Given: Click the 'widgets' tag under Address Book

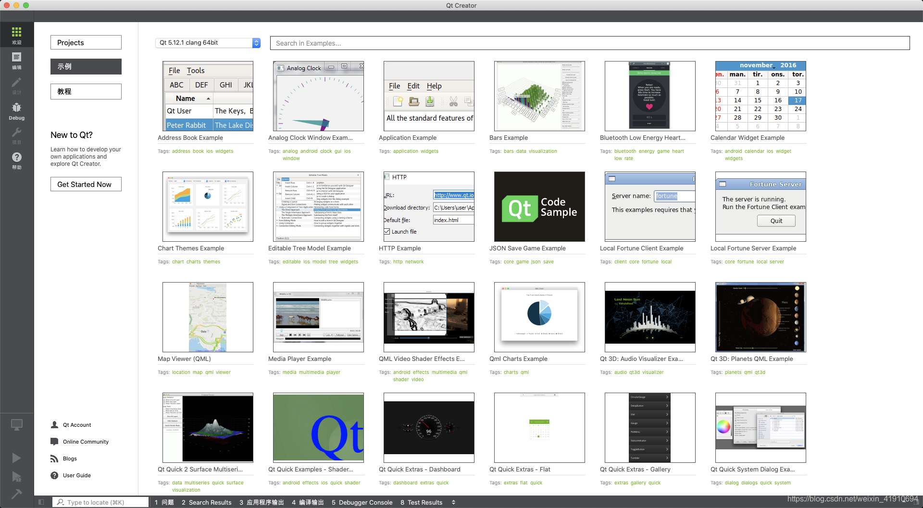Looking at the screenshot, I should click(x=224, y=151).
